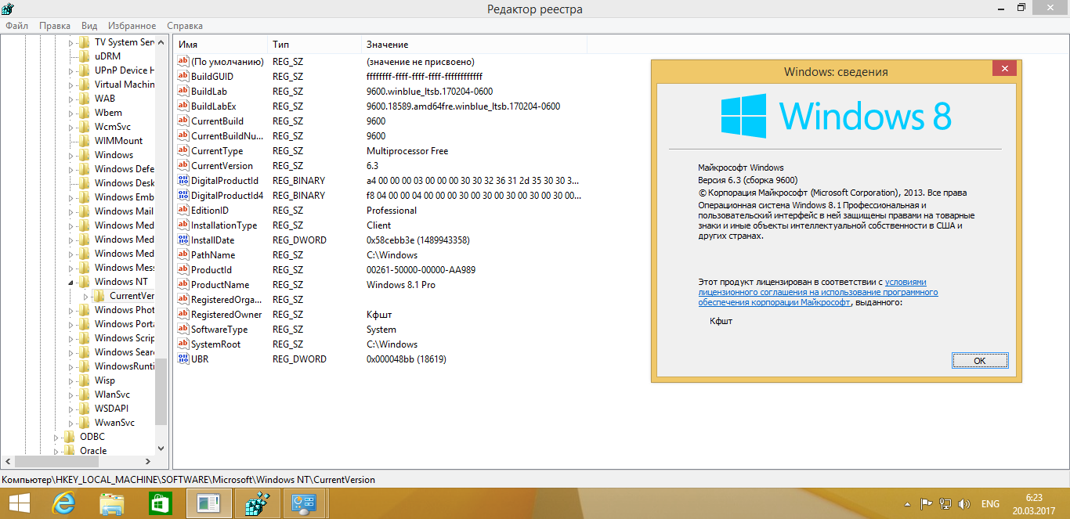Open the Windows Store taskbar icon
Image resolution: width=1070 pixels, height=519 pixels.
[160, 503]
